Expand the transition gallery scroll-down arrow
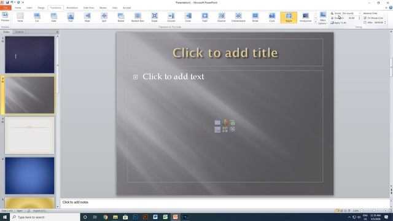The height and width of the screenshot is (221, 393). (316, 18)
